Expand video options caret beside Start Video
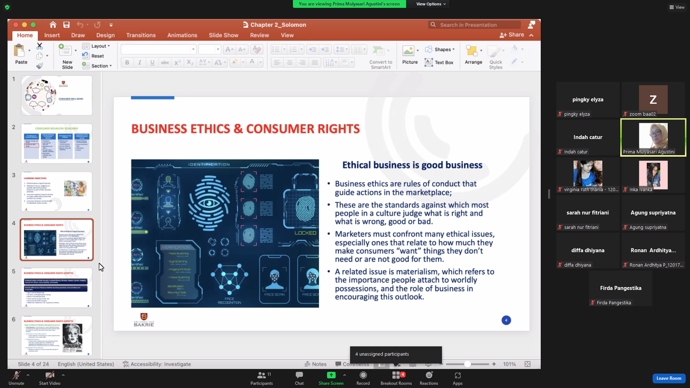 coord(63,375)
